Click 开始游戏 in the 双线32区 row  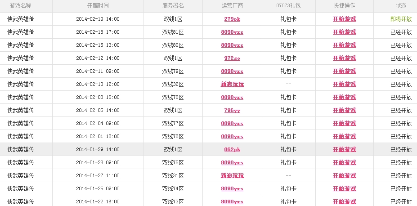point(344,85)
